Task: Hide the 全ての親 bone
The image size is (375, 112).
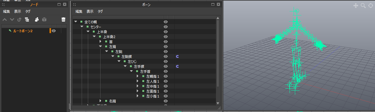Action: click(x=166, y=22)
